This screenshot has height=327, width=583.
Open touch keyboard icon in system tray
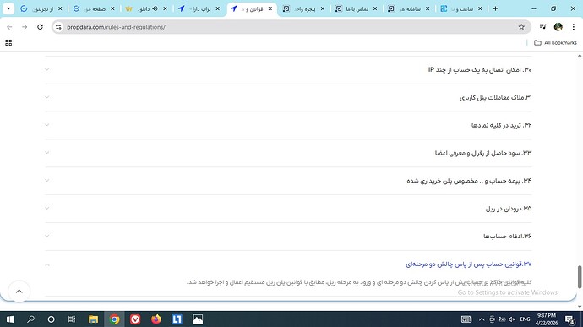[466, 319]
